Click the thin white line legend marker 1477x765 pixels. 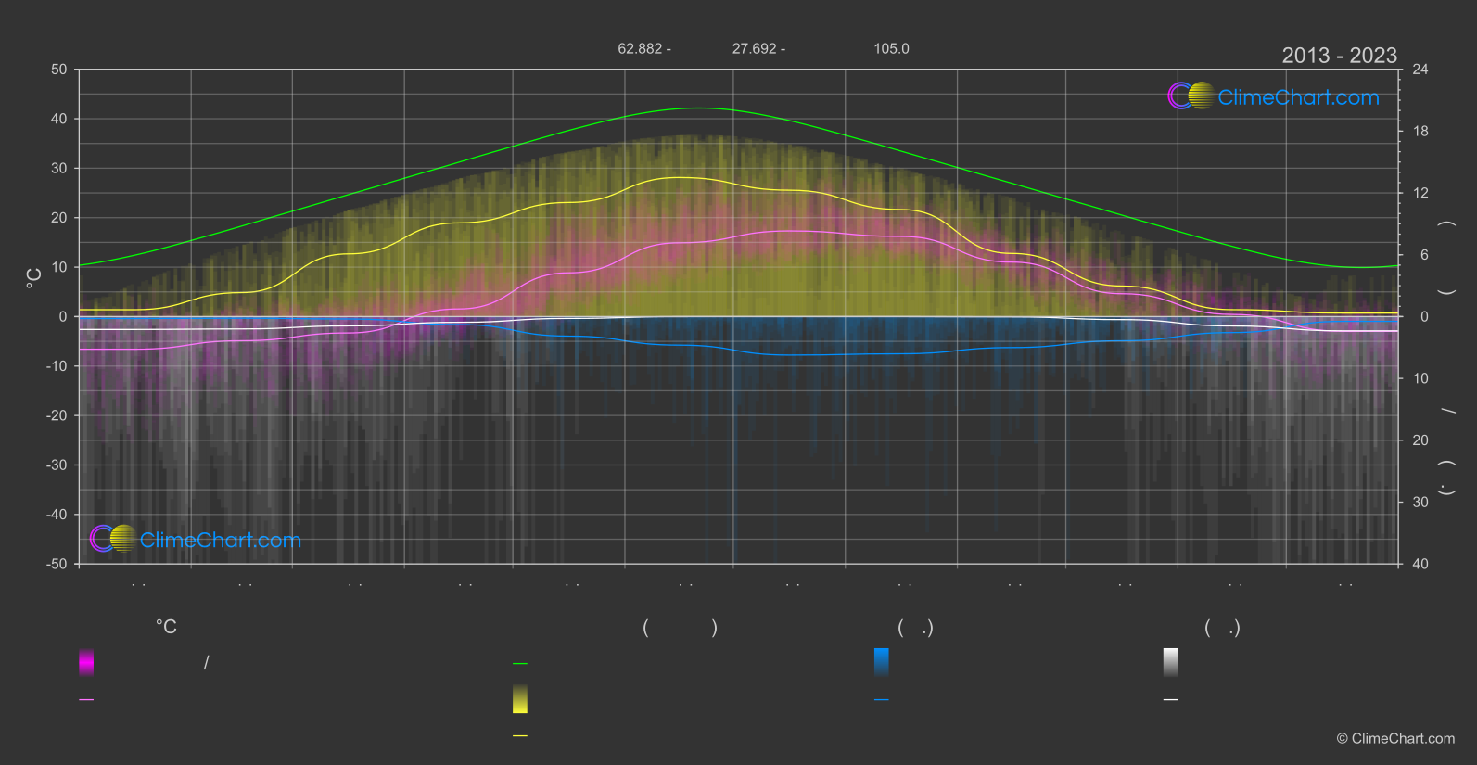point(1171,700)
